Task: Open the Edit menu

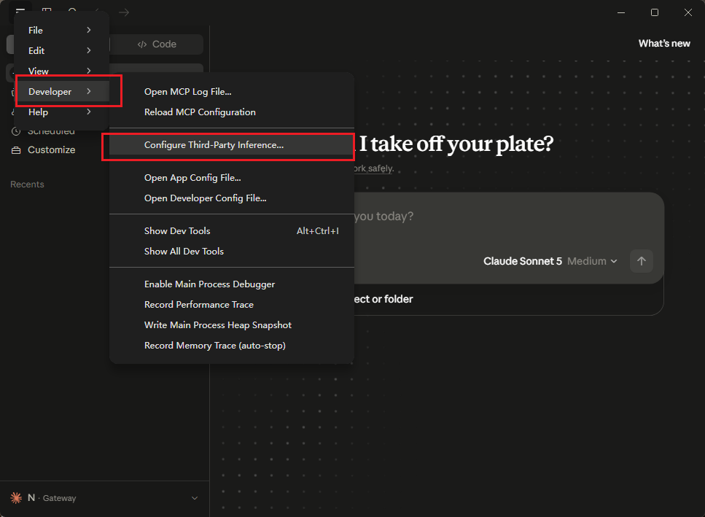Action: tap(61, 50)
